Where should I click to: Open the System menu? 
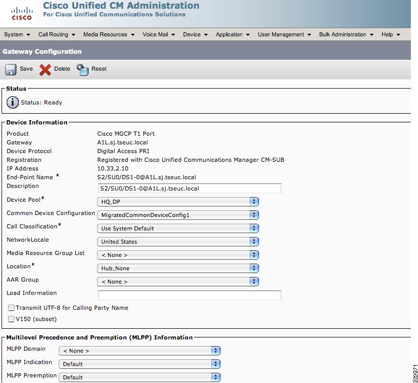click(17, 34)
